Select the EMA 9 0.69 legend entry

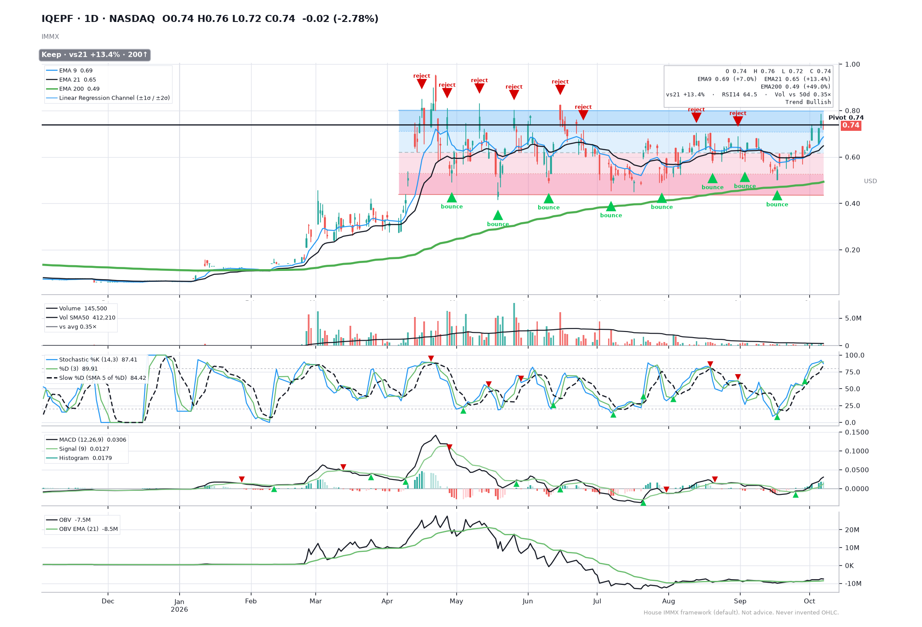(69, 70)
